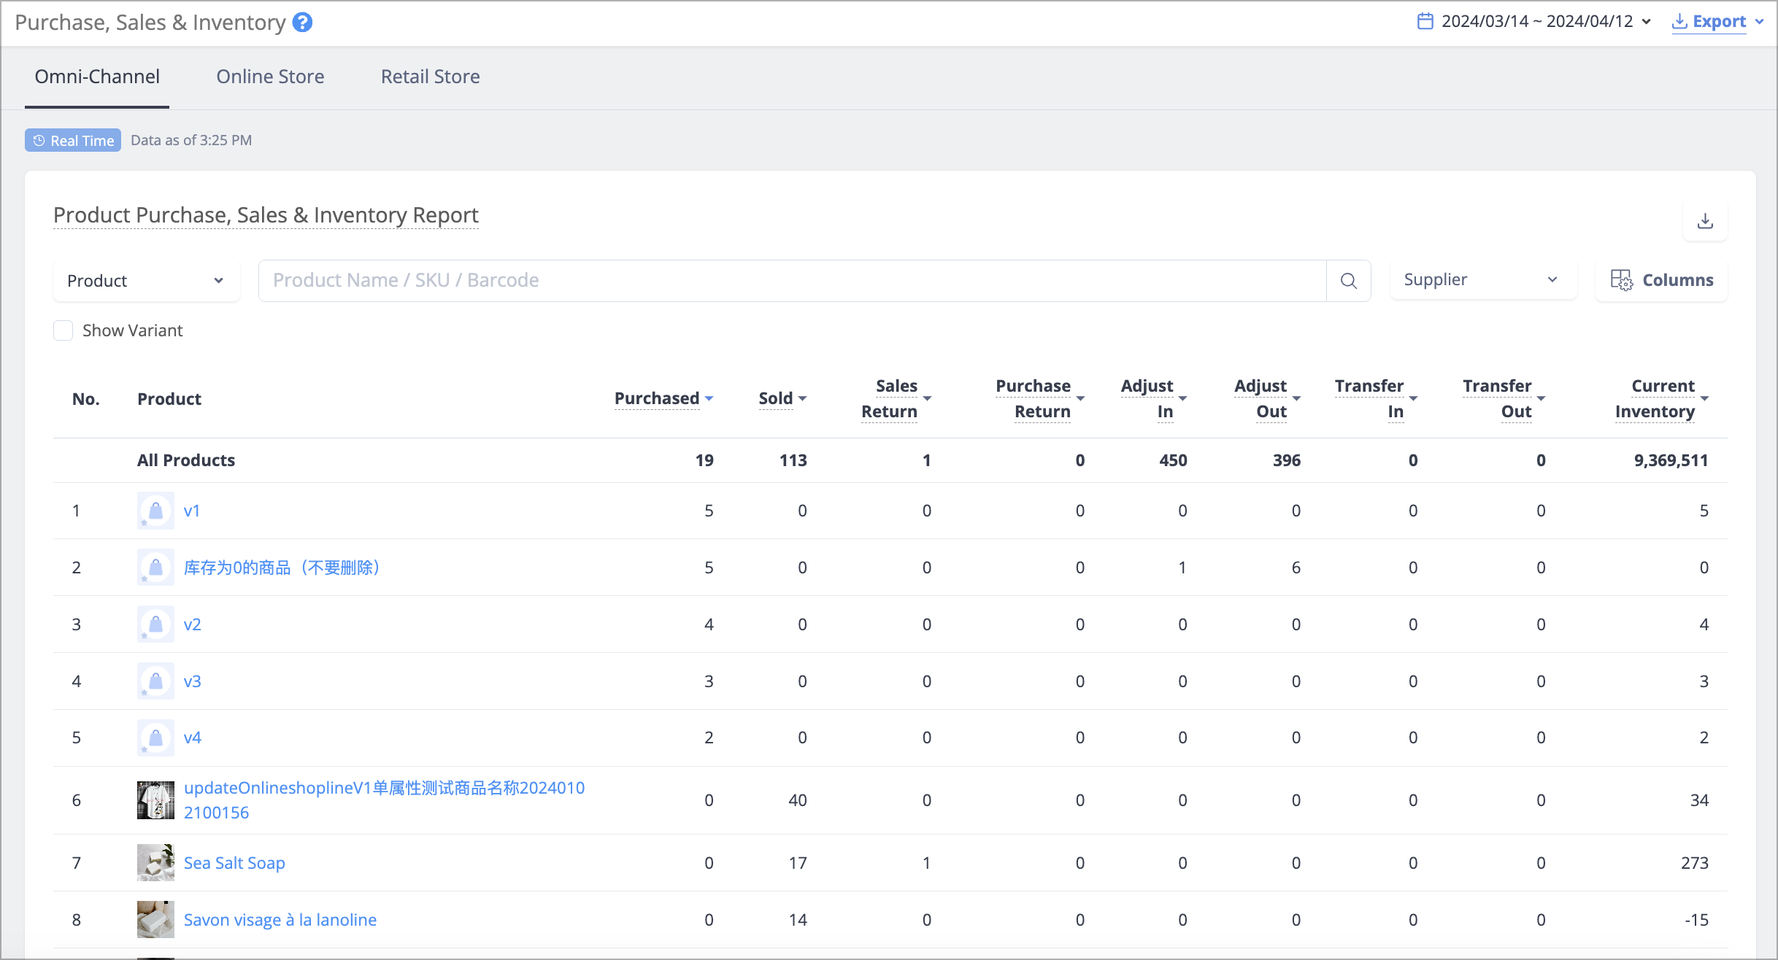Viewport: 1778px width, 960px height.
Task: Open the Product type dropdown
Action: (x=146, y=281)
